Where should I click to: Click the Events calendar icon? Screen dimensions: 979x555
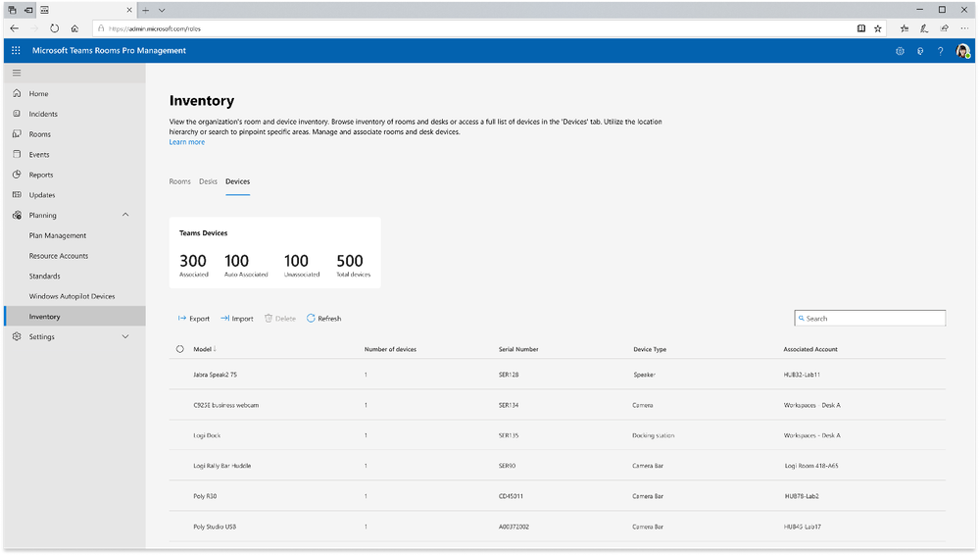17,154
